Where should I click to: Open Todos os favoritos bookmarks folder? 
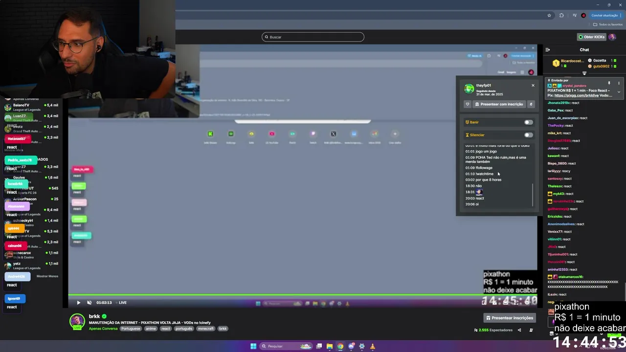(x=608, y=24)
